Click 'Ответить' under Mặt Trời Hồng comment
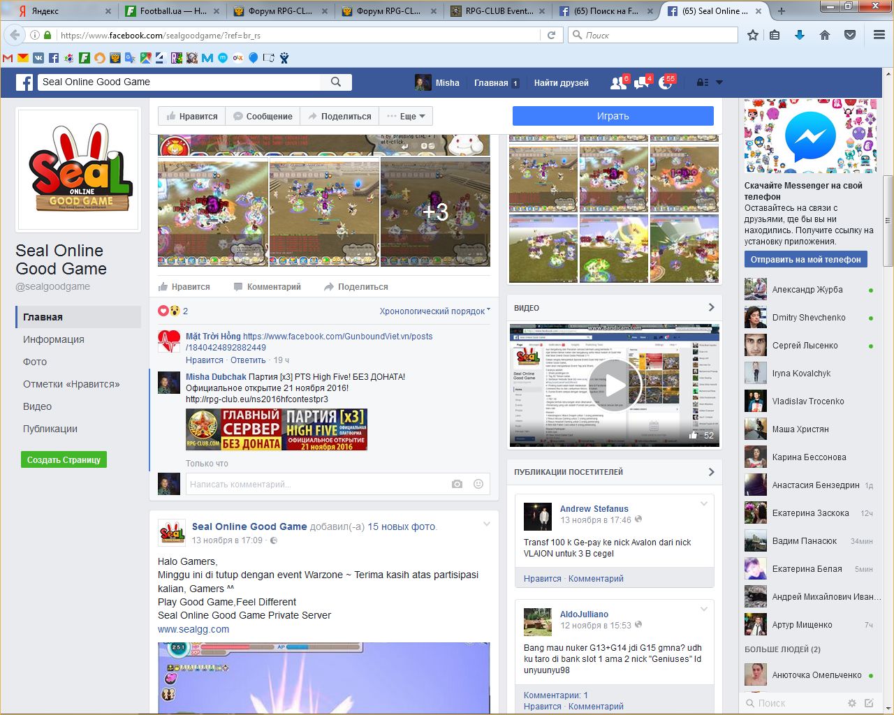The width and height of the screenshot is (894, 715). [x=248, y=360]
